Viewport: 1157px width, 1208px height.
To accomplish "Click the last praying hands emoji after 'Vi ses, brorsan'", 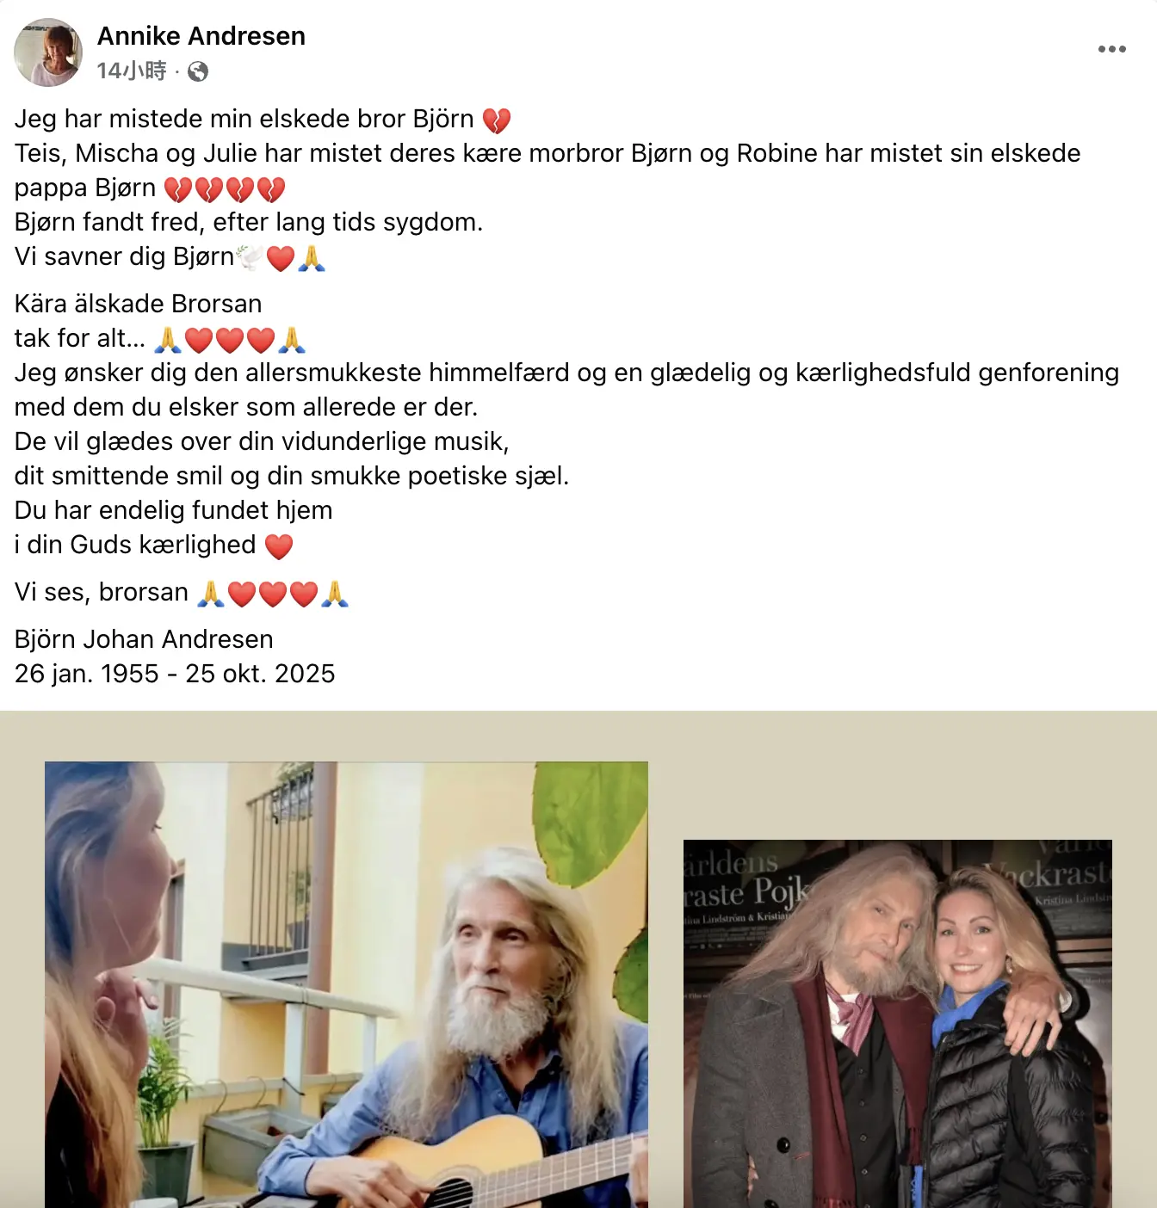I will (x=335, y=593).
